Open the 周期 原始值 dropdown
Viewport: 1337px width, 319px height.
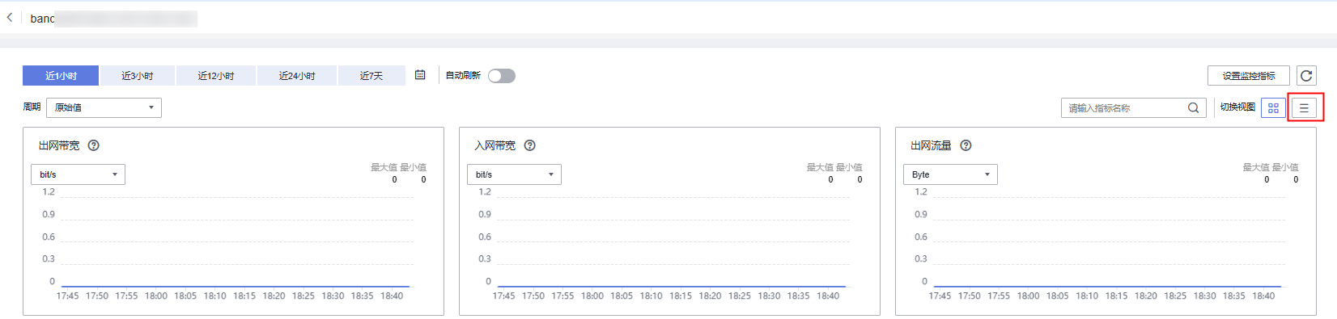pos(104,107)
